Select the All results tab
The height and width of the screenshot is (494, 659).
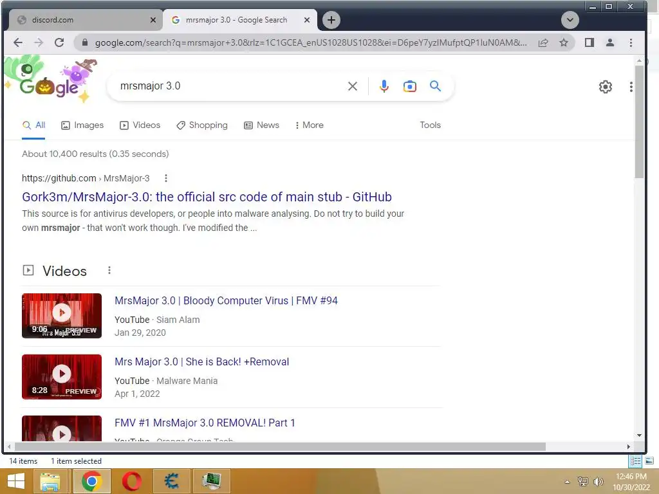33,125
